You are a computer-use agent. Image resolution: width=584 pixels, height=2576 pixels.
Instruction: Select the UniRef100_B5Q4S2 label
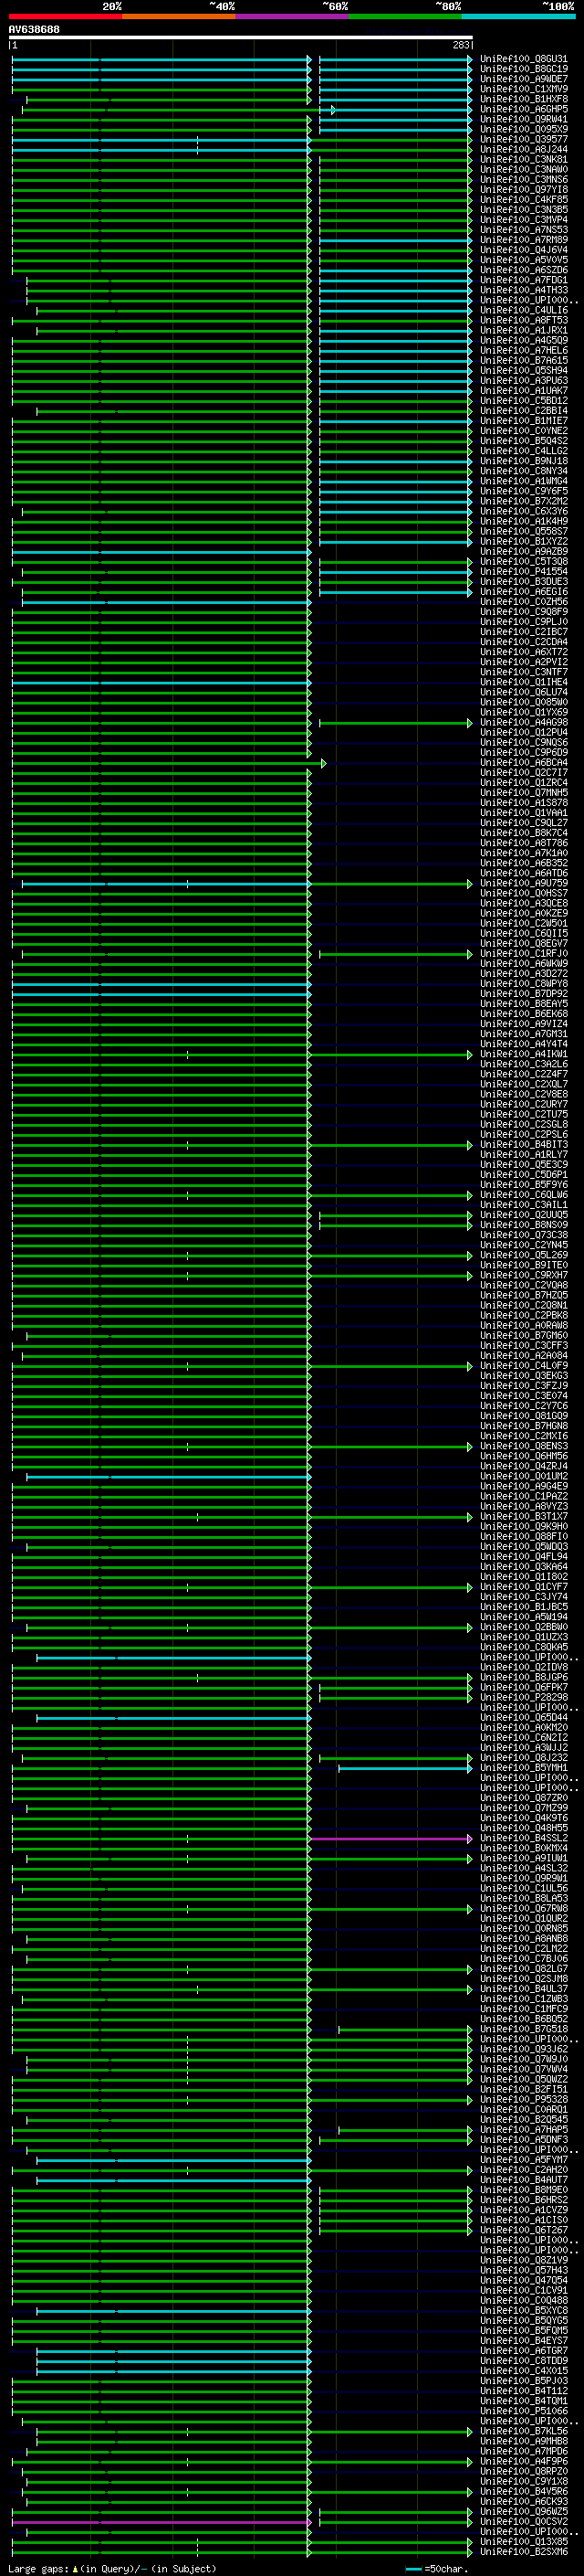[523, 441]
